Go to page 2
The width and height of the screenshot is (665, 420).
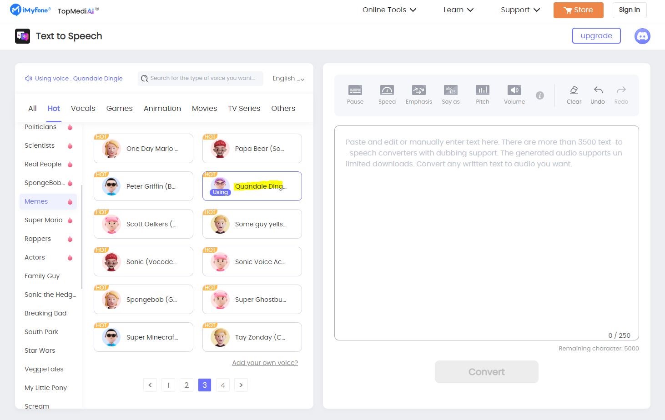coord(186,385)
